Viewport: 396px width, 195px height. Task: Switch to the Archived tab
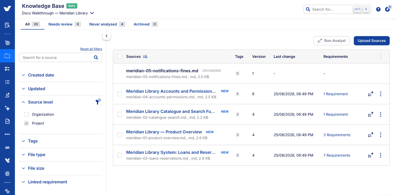click(146, 24)
